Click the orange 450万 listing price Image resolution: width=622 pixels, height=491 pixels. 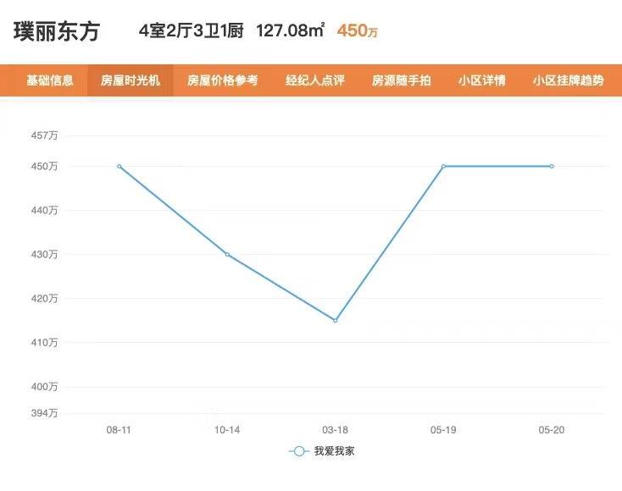pos(357,31)
